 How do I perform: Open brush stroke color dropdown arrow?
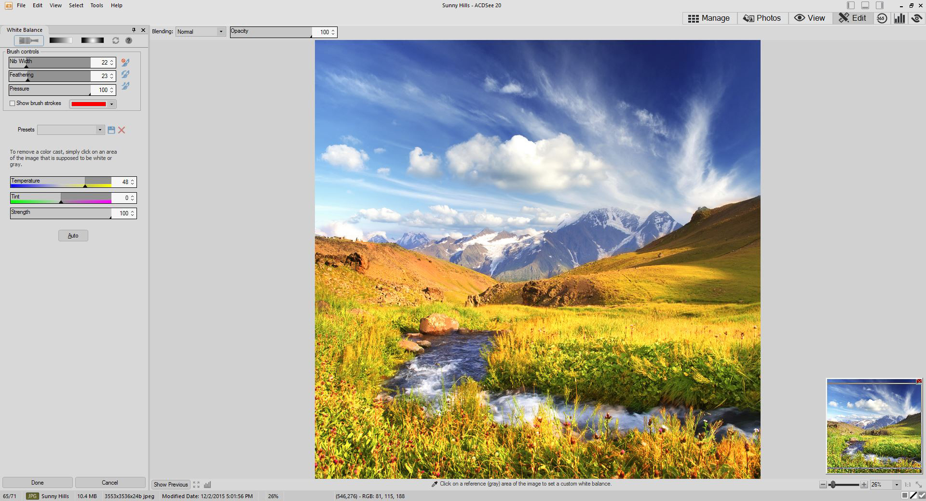click(x=112, y=104)
